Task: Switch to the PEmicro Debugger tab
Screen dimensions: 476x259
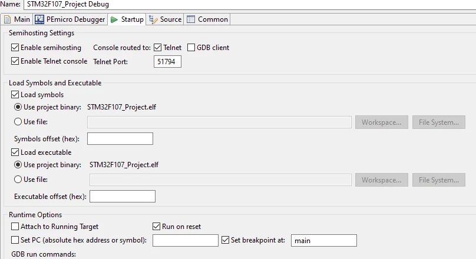Action: click(70, 19)
